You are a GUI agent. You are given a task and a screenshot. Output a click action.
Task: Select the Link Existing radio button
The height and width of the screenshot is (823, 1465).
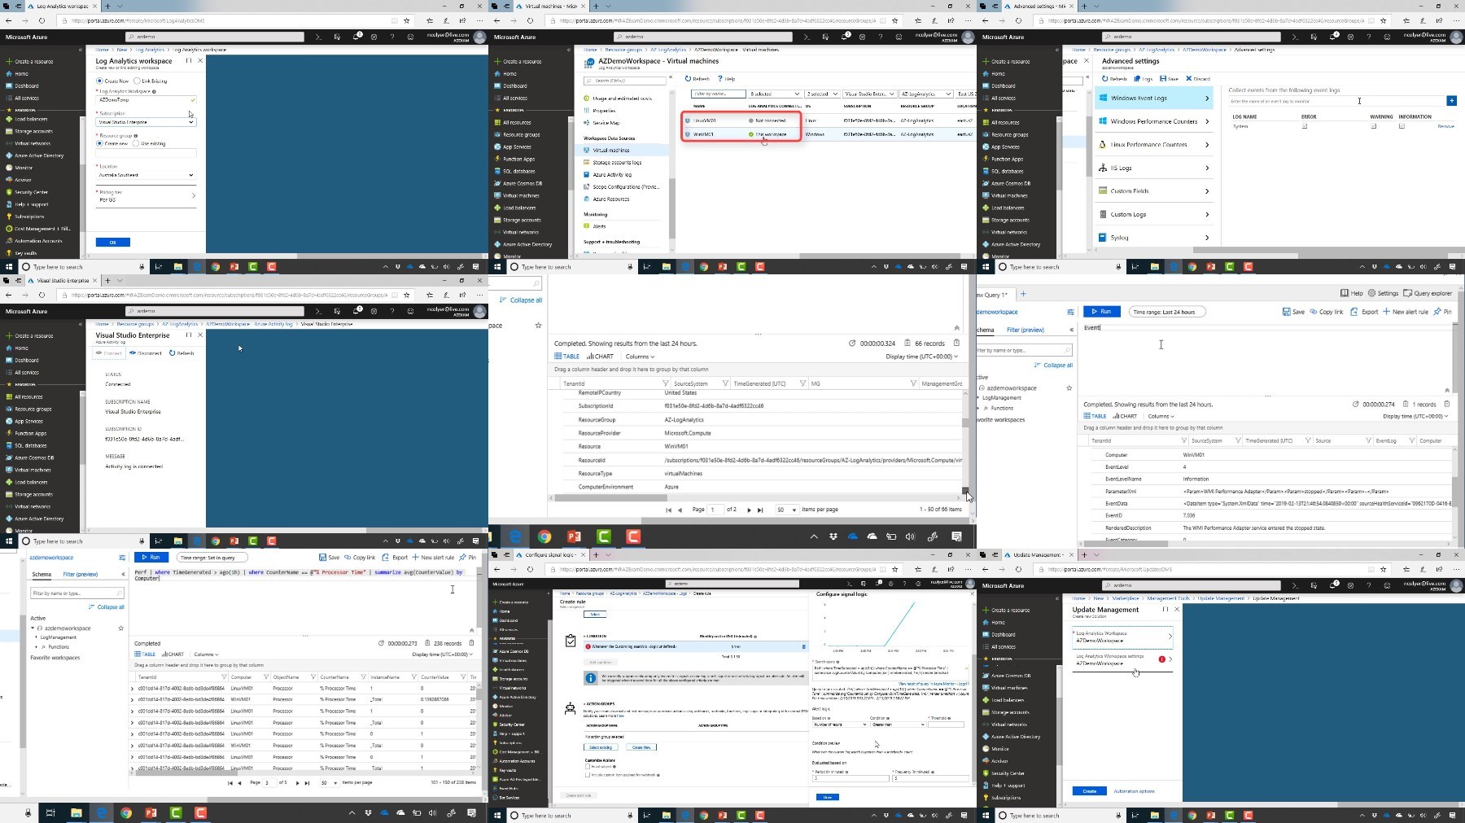pyautogui.click(x=137, y=81)
